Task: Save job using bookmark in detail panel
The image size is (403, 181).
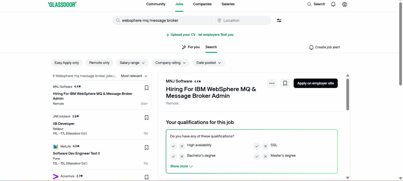Action: [x=285, y=83]
